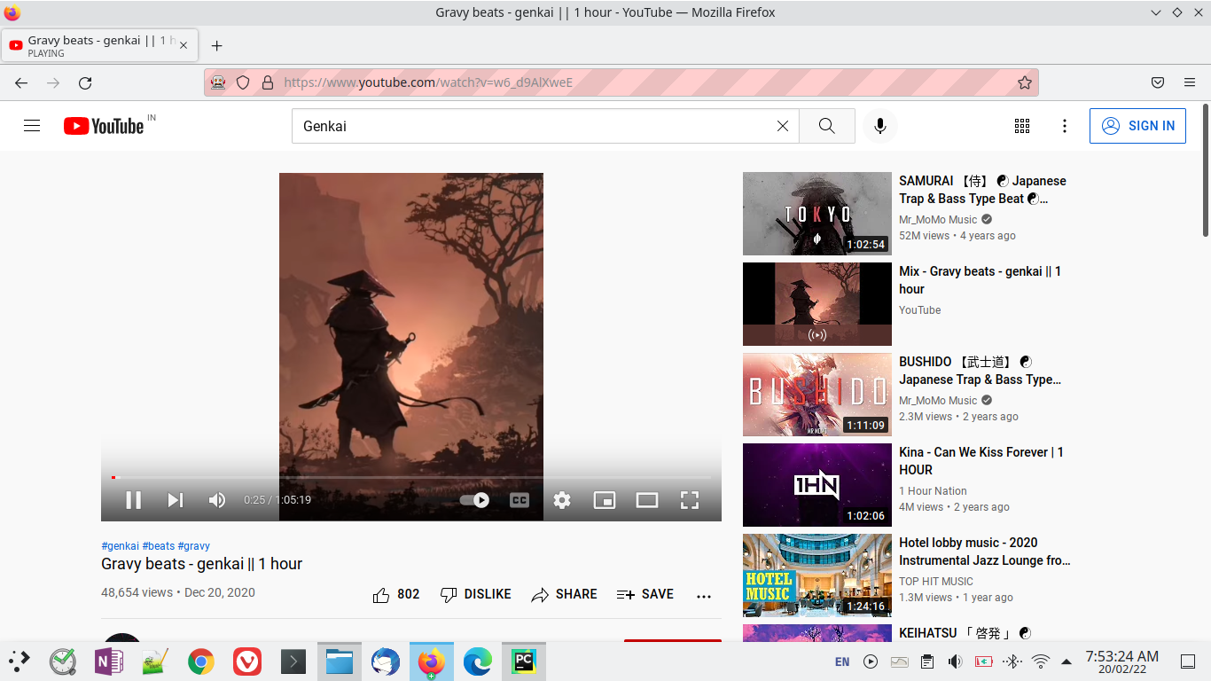Close the Gravy beats browser tab

[184, 45]
